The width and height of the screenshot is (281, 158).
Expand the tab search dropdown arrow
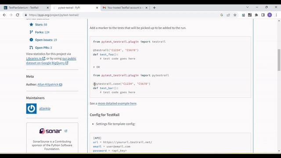(248, 7)
